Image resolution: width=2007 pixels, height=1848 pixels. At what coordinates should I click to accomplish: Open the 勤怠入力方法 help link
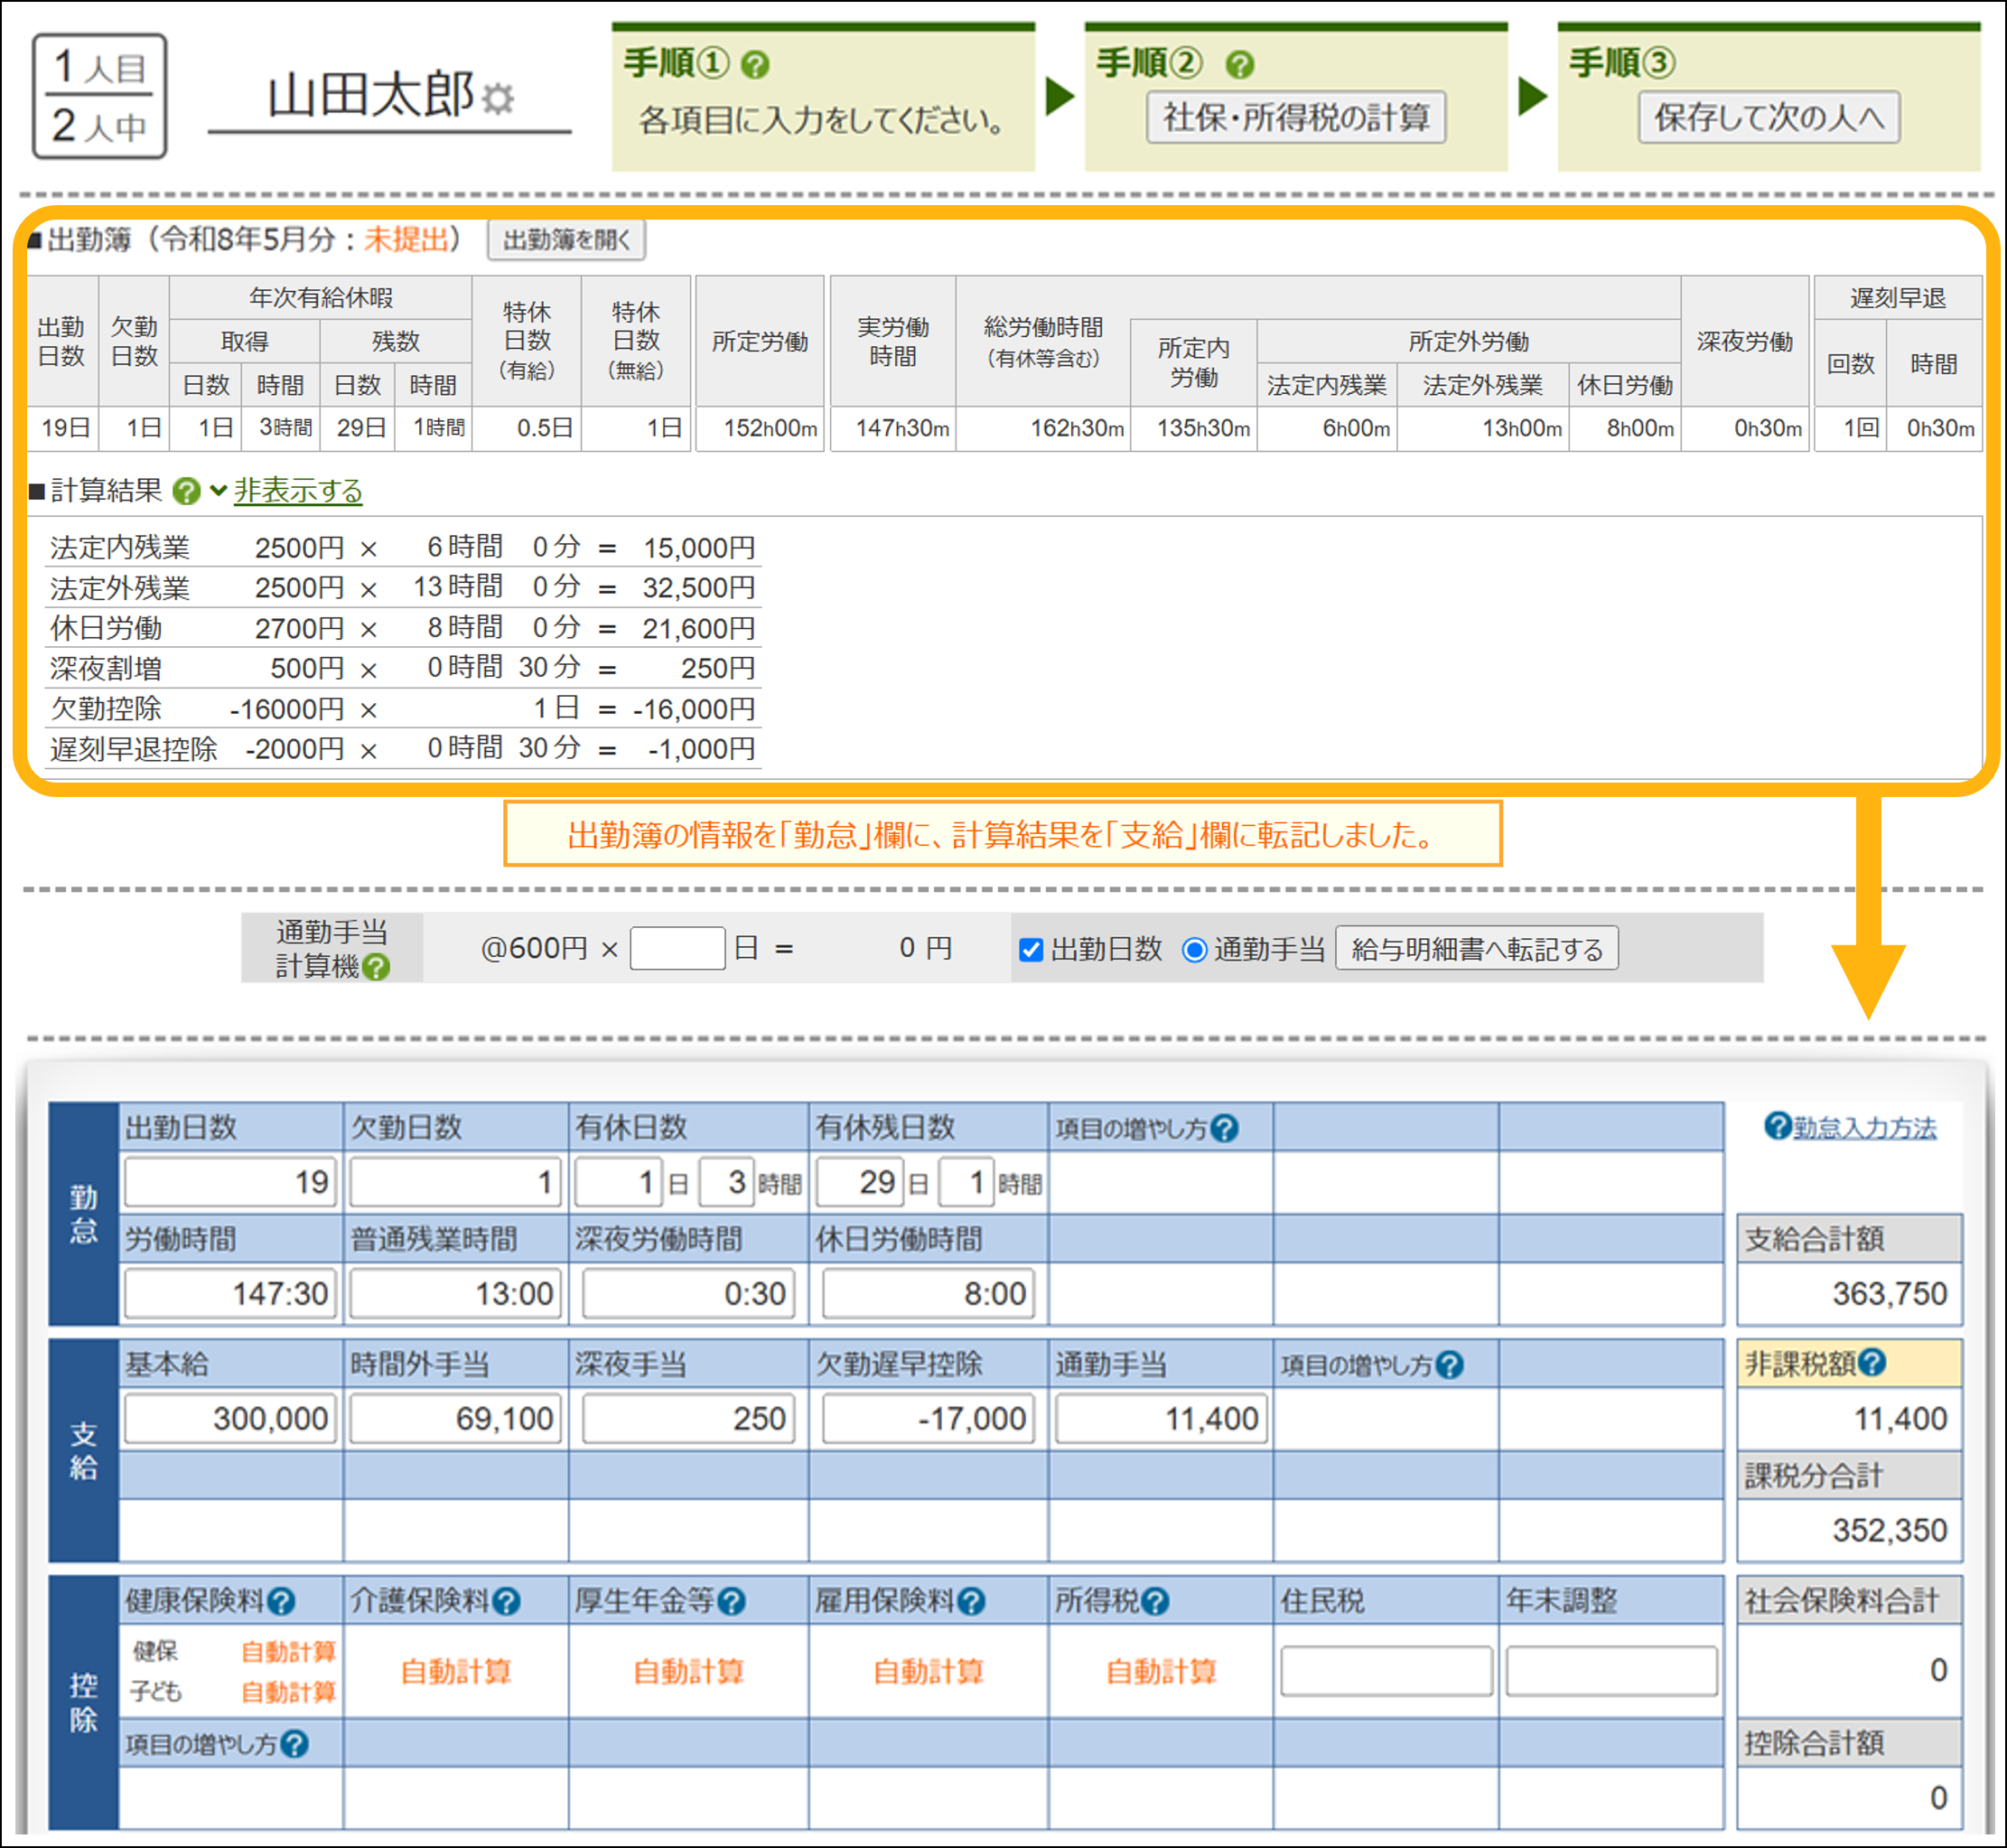pos(1863,1128)
